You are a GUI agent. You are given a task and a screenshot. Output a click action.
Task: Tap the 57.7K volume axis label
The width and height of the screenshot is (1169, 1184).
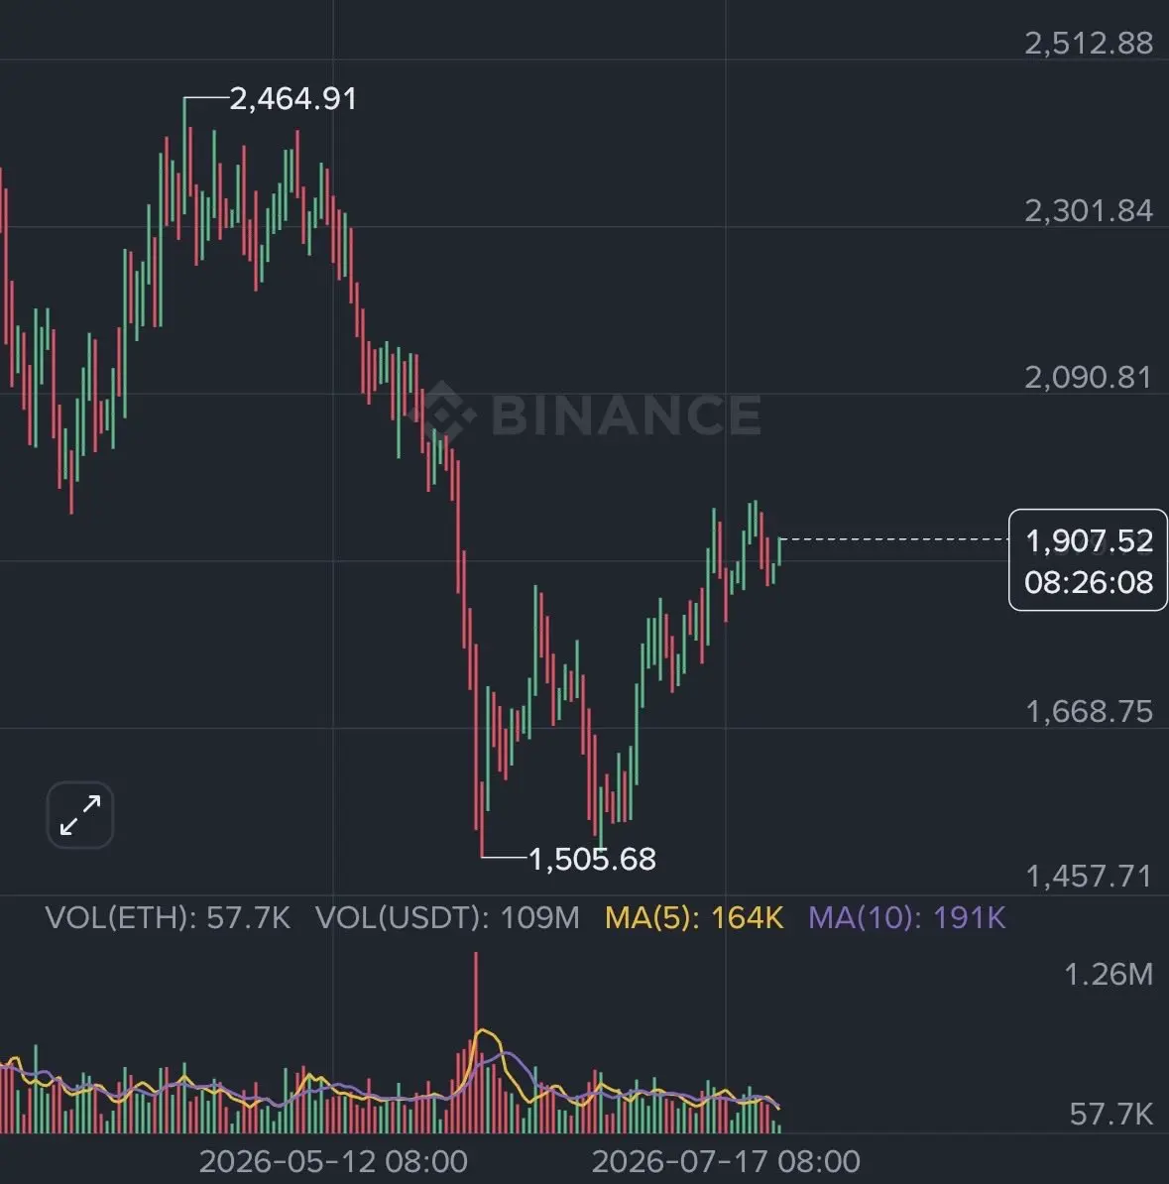pos(1111,1115)
